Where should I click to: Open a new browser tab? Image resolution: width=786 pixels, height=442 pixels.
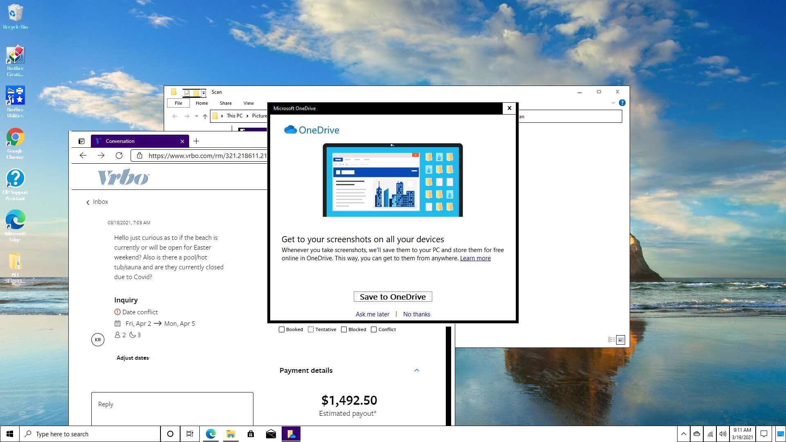pos(196,141)
